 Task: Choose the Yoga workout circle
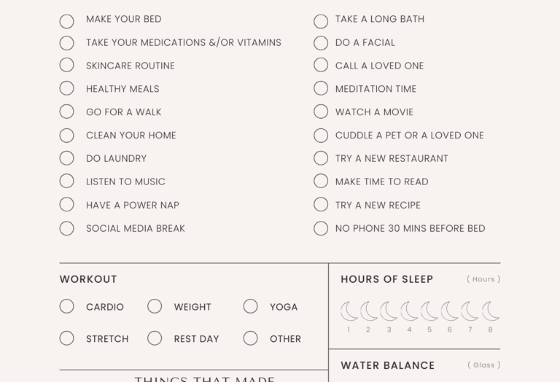pyautogui.click(x=251, y=306)
